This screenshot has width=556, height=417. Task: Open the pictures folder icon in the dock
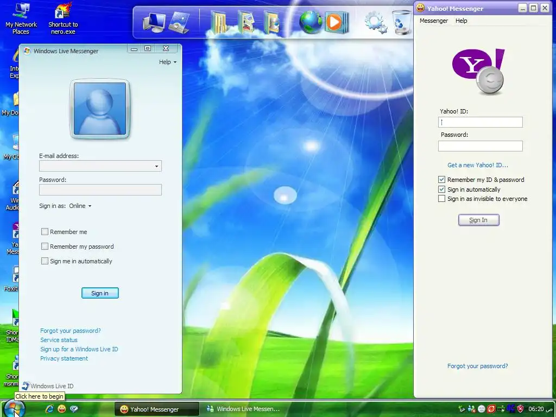246,22
